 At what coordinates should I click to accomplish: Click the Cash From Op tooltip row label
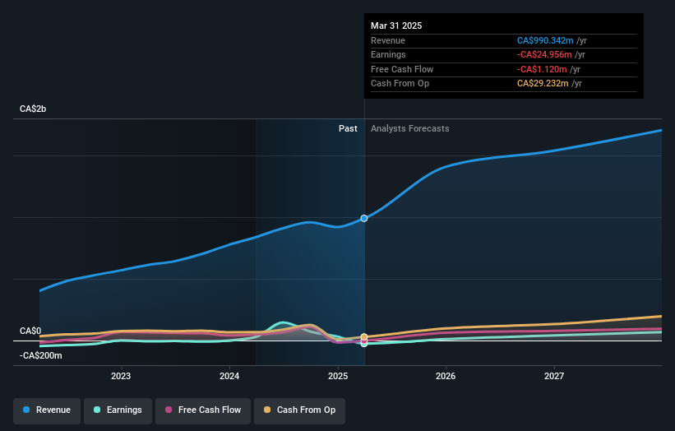point(400,84)
